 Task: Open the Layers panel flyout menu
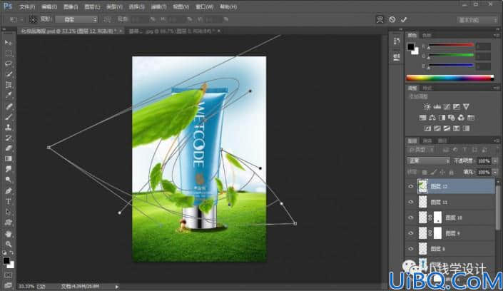pyautogui.click(x=497, y=141)
